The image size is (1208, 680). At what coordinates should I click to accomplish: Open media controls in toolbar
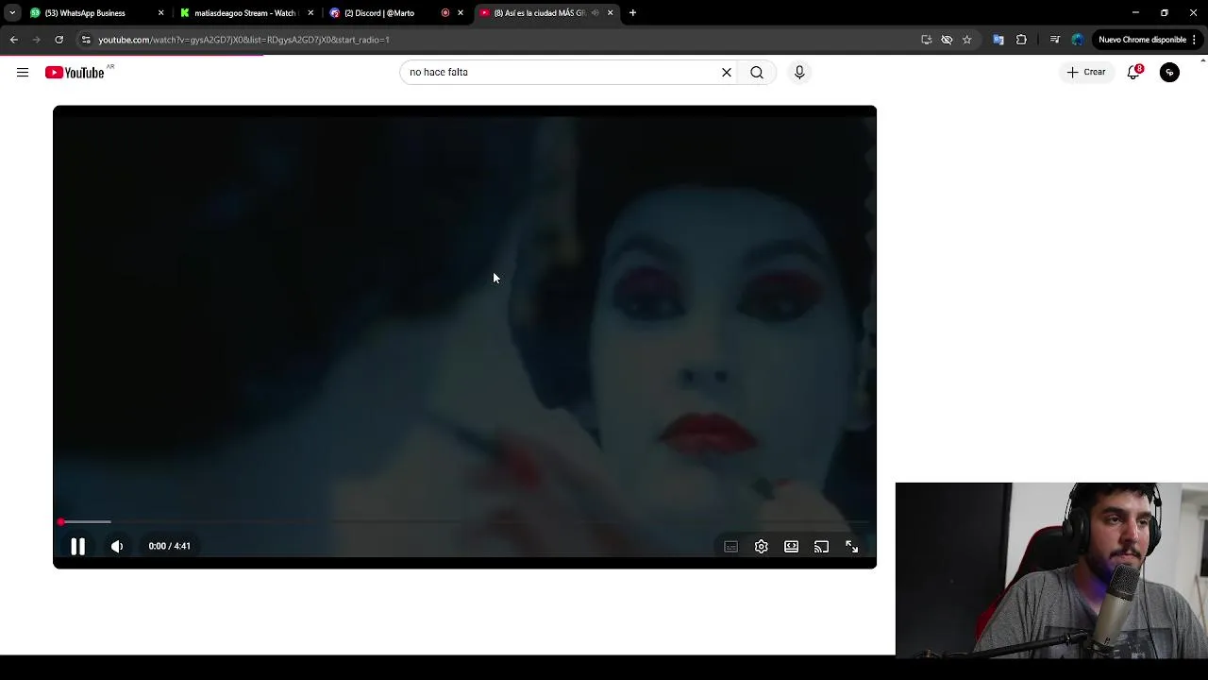pyautogui.click(x=1055, y=40)
